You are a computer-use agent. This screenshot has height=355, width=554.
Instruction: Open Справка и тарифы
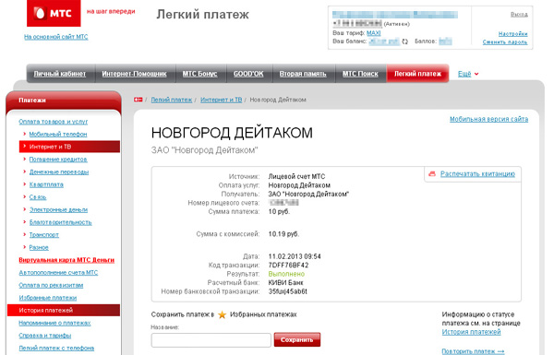coord(45,336)
